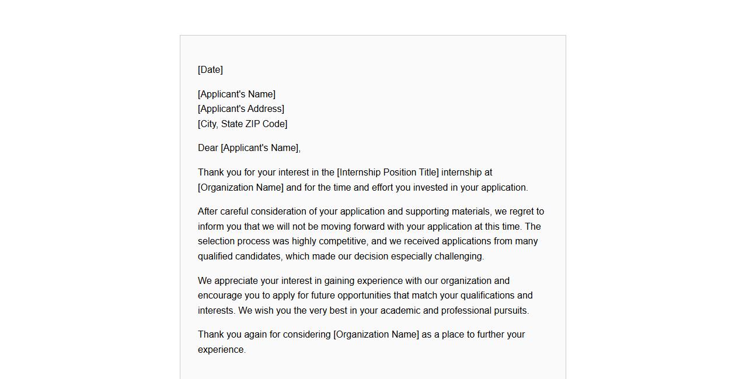
Task: Click the [City, State ZIP Code] line
Action: click(242, 124)
